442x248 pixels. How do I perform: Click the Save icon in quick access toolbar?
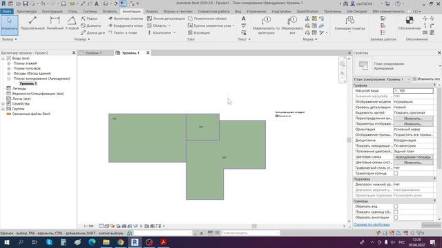click(26, 3)
